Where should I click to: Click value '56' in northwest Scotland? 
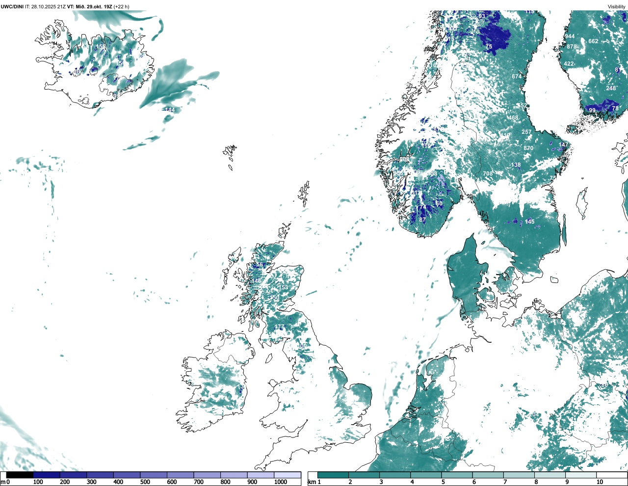[x=261, y=265]
